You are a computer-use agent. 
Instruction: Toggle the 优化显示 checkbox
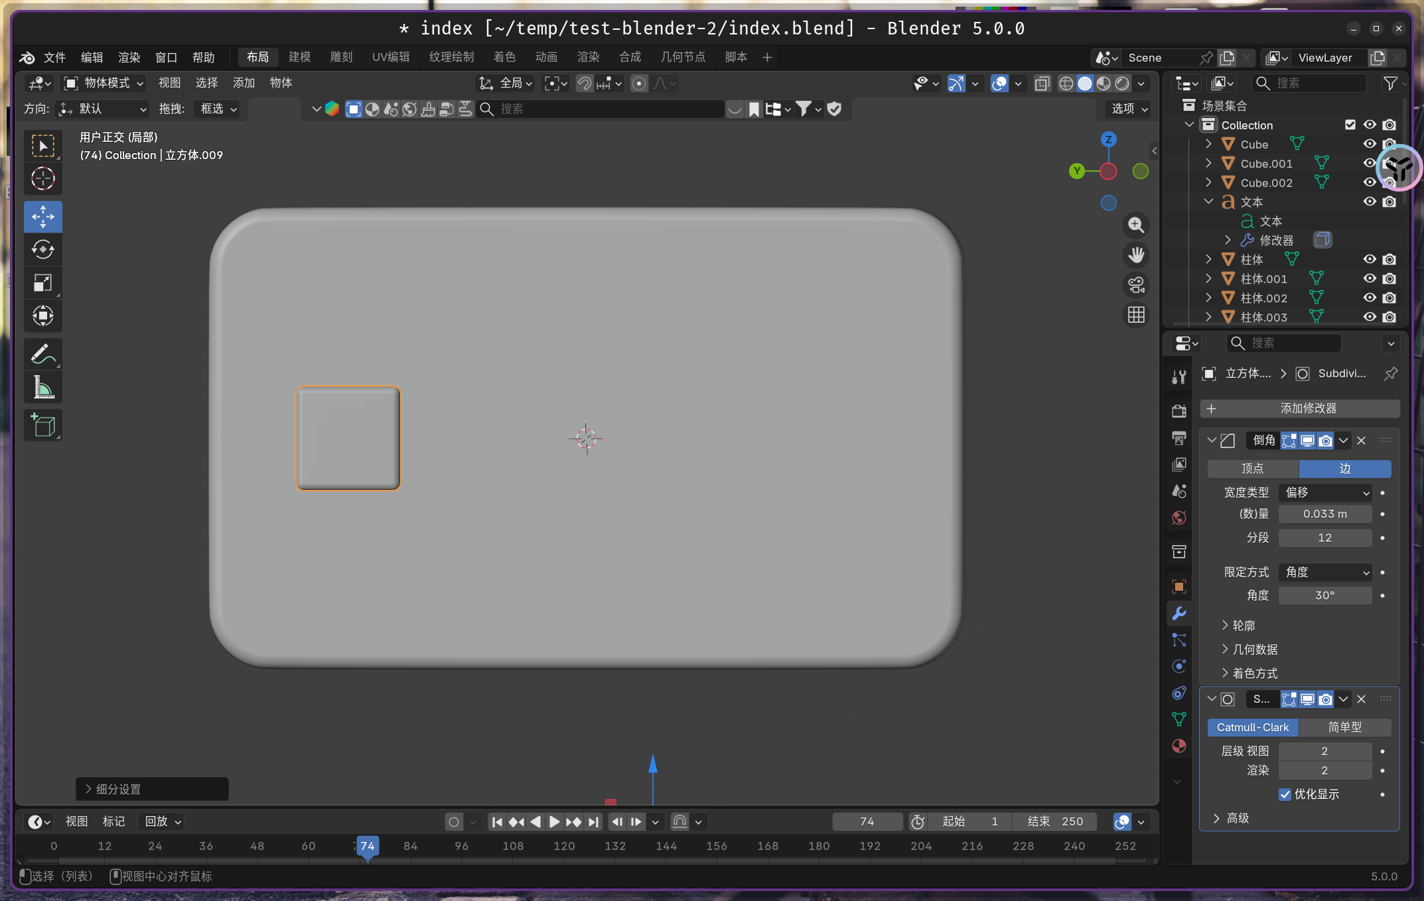tap(1285, 794)
